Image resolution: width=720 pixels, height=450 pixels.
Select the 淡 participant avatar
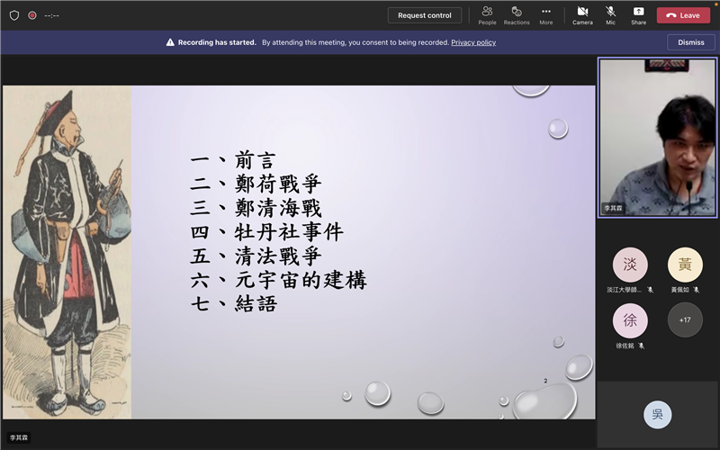630,265
